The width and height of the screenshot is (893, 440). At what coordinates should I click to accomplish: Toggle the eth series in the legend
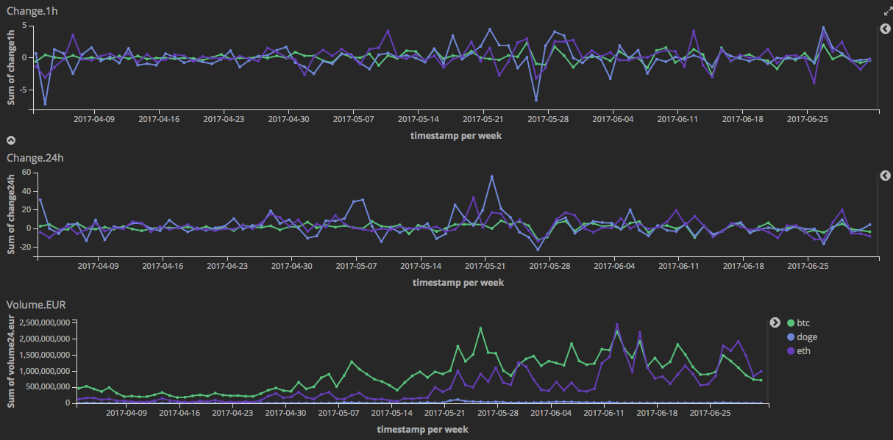803,351
